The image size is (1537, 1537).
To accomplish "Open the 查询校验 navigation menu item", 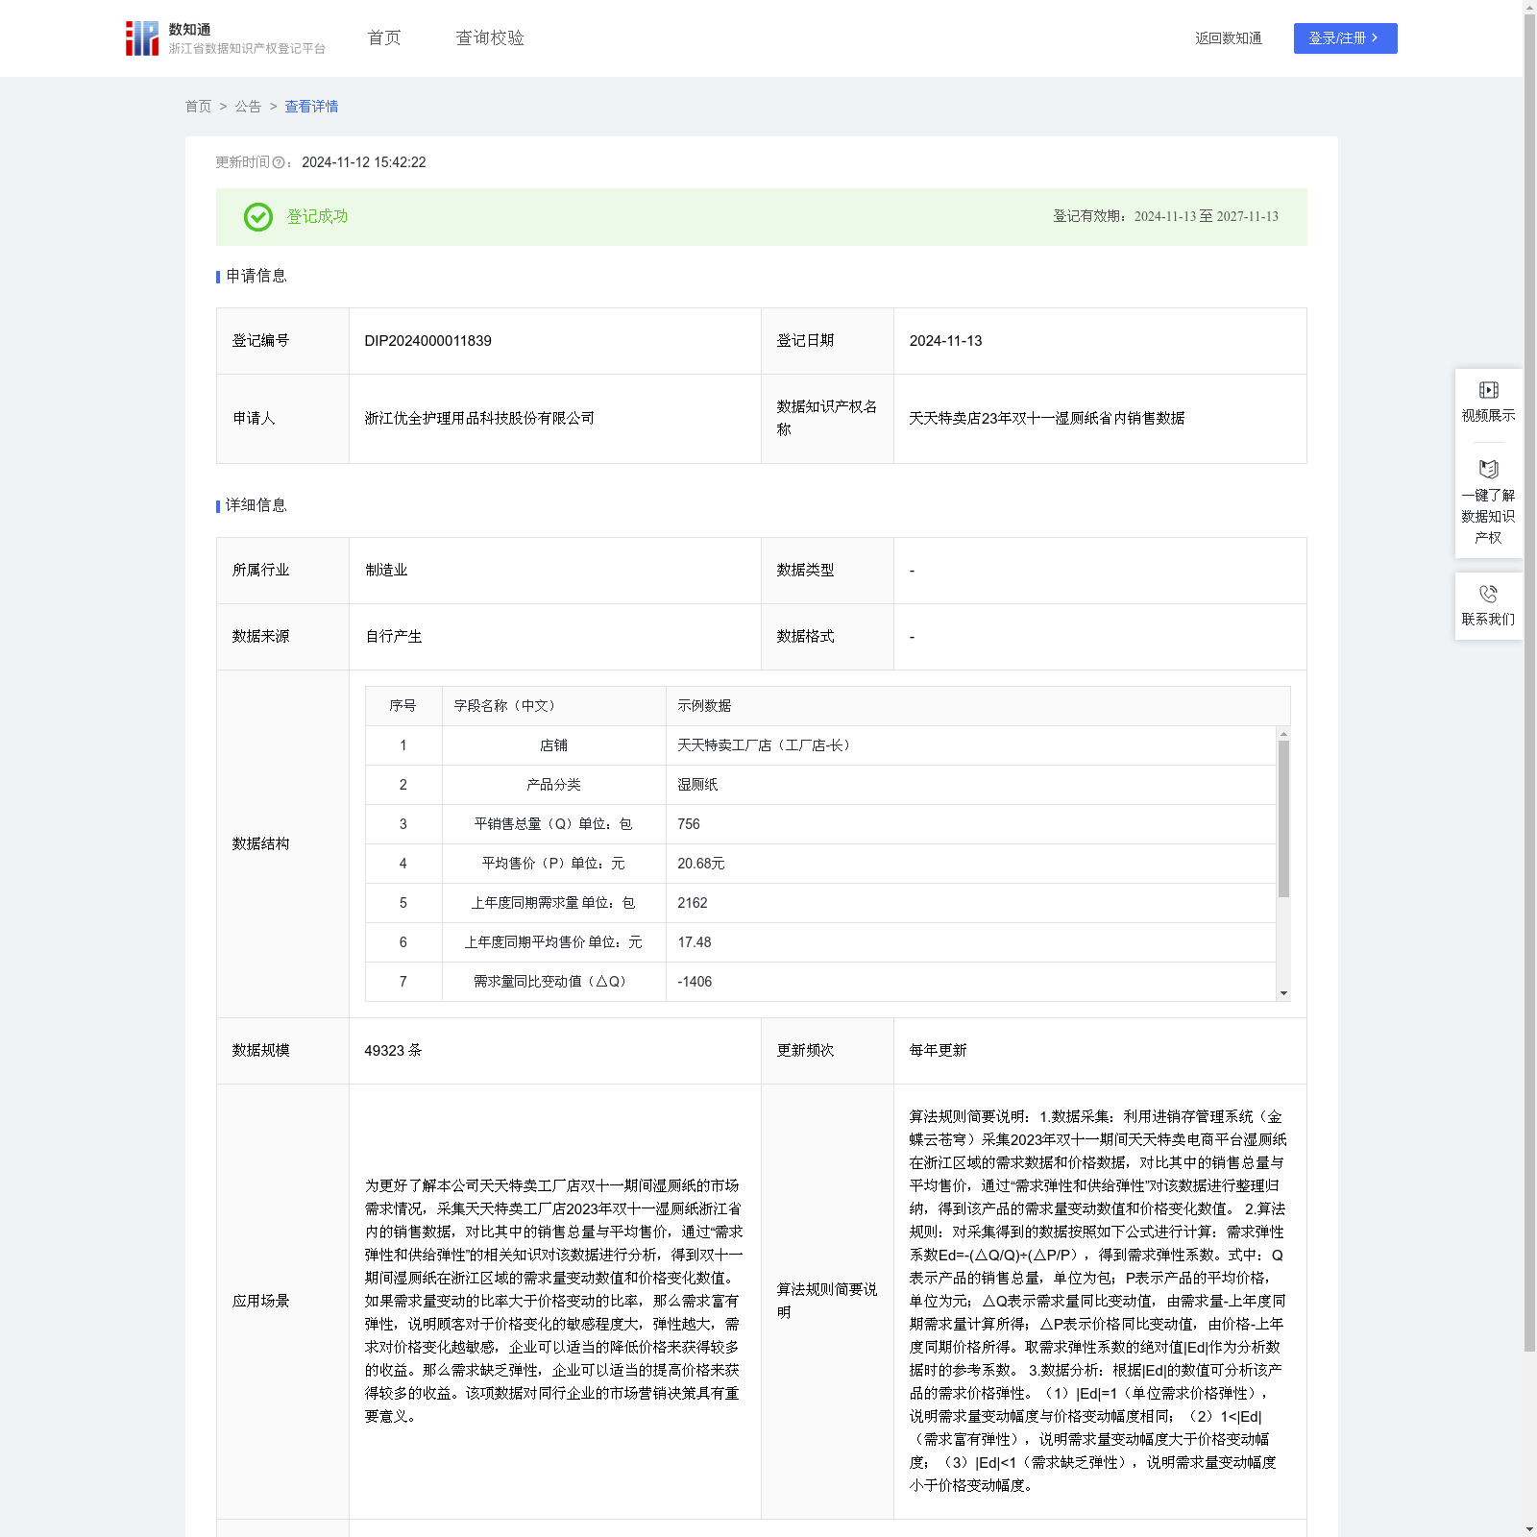I will (490, 38).
